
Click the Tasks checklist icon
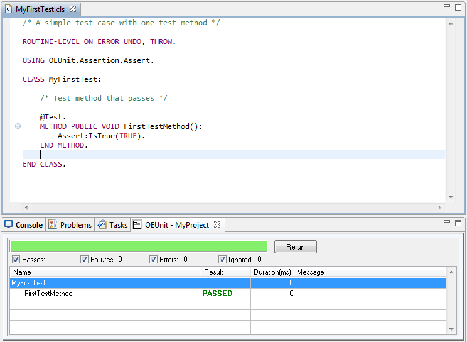pos(102,224)
